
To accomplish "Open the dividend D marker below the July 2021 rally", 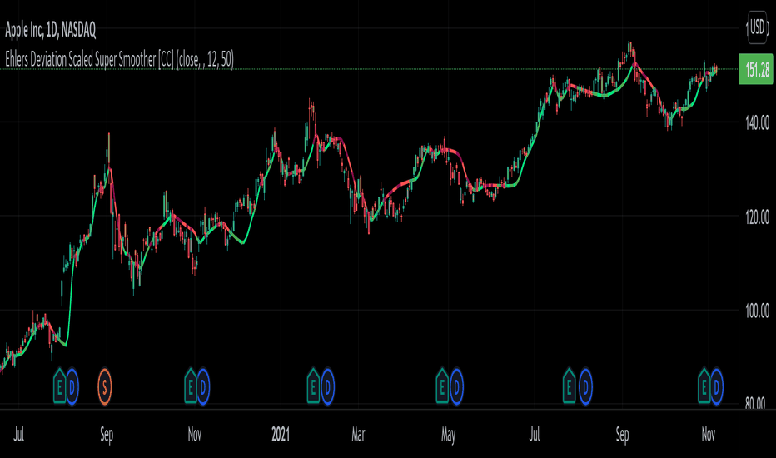I will point(585,386).
